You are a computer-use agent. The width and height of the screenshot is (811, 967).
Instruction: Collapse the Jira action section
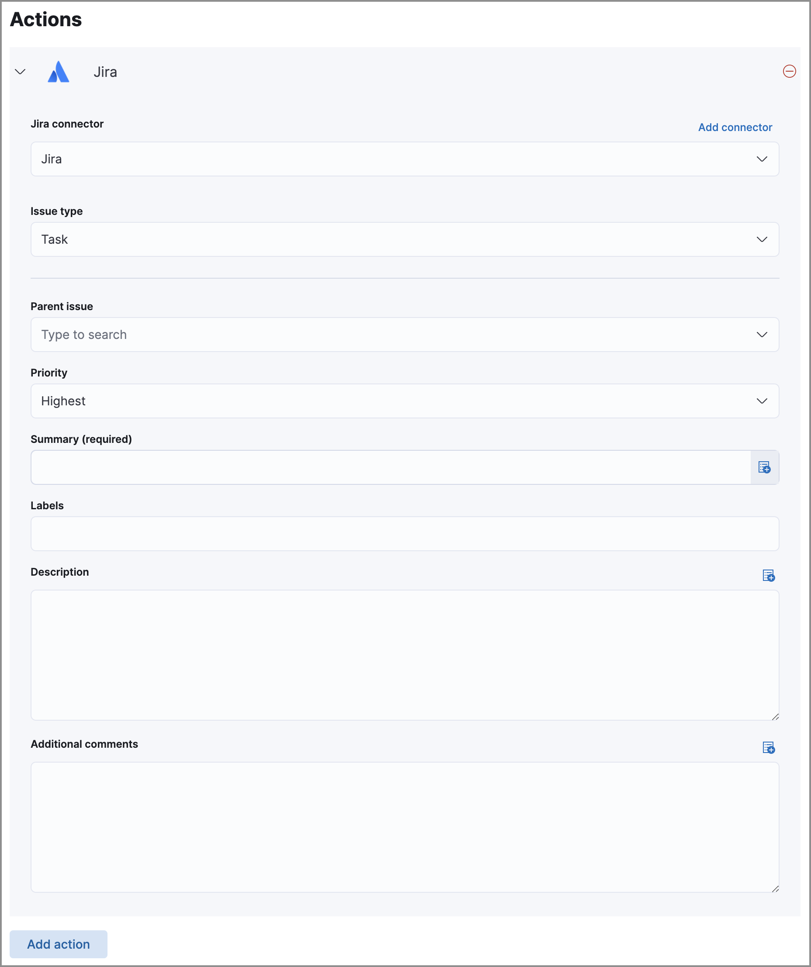coord(19,72)
